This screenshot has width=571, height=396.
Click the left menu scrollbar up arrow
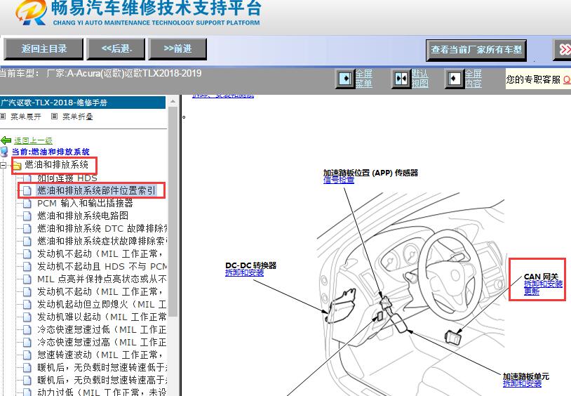tap(173, 101)
